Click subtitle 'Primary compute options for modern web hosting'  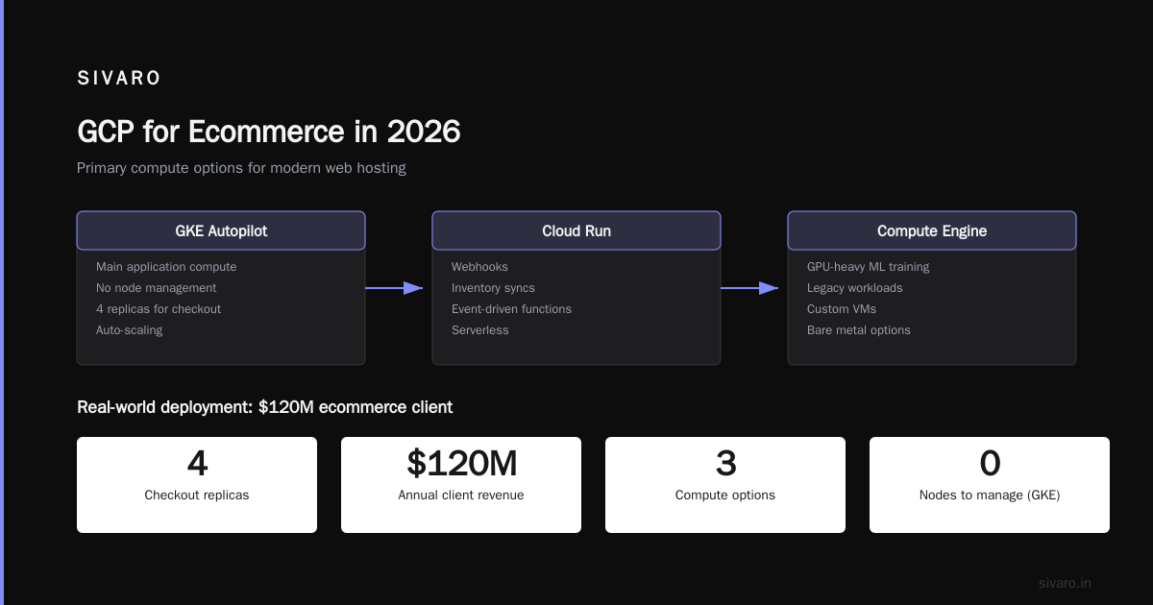[x=241, y=168]
